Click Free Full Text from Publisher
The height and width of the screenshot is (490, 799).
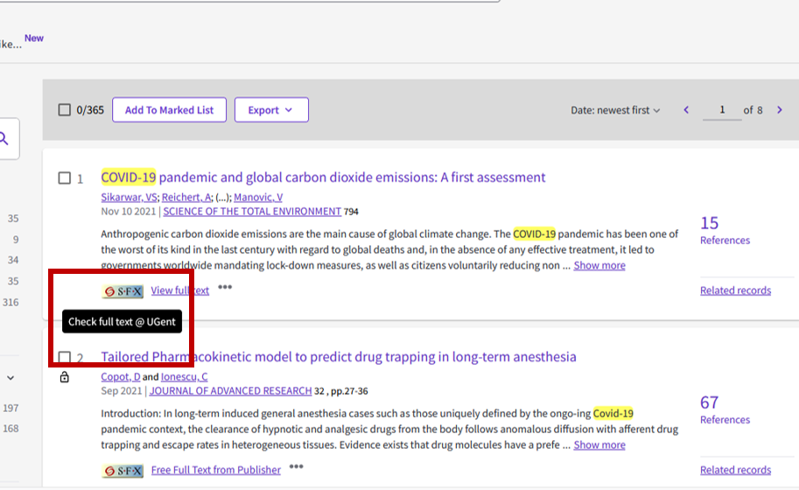click(x=216, y=470)
